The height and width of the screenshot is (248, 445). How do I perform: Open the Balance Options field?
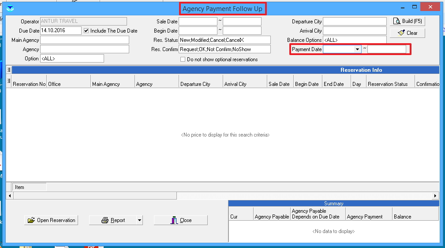tap(355, 40)
